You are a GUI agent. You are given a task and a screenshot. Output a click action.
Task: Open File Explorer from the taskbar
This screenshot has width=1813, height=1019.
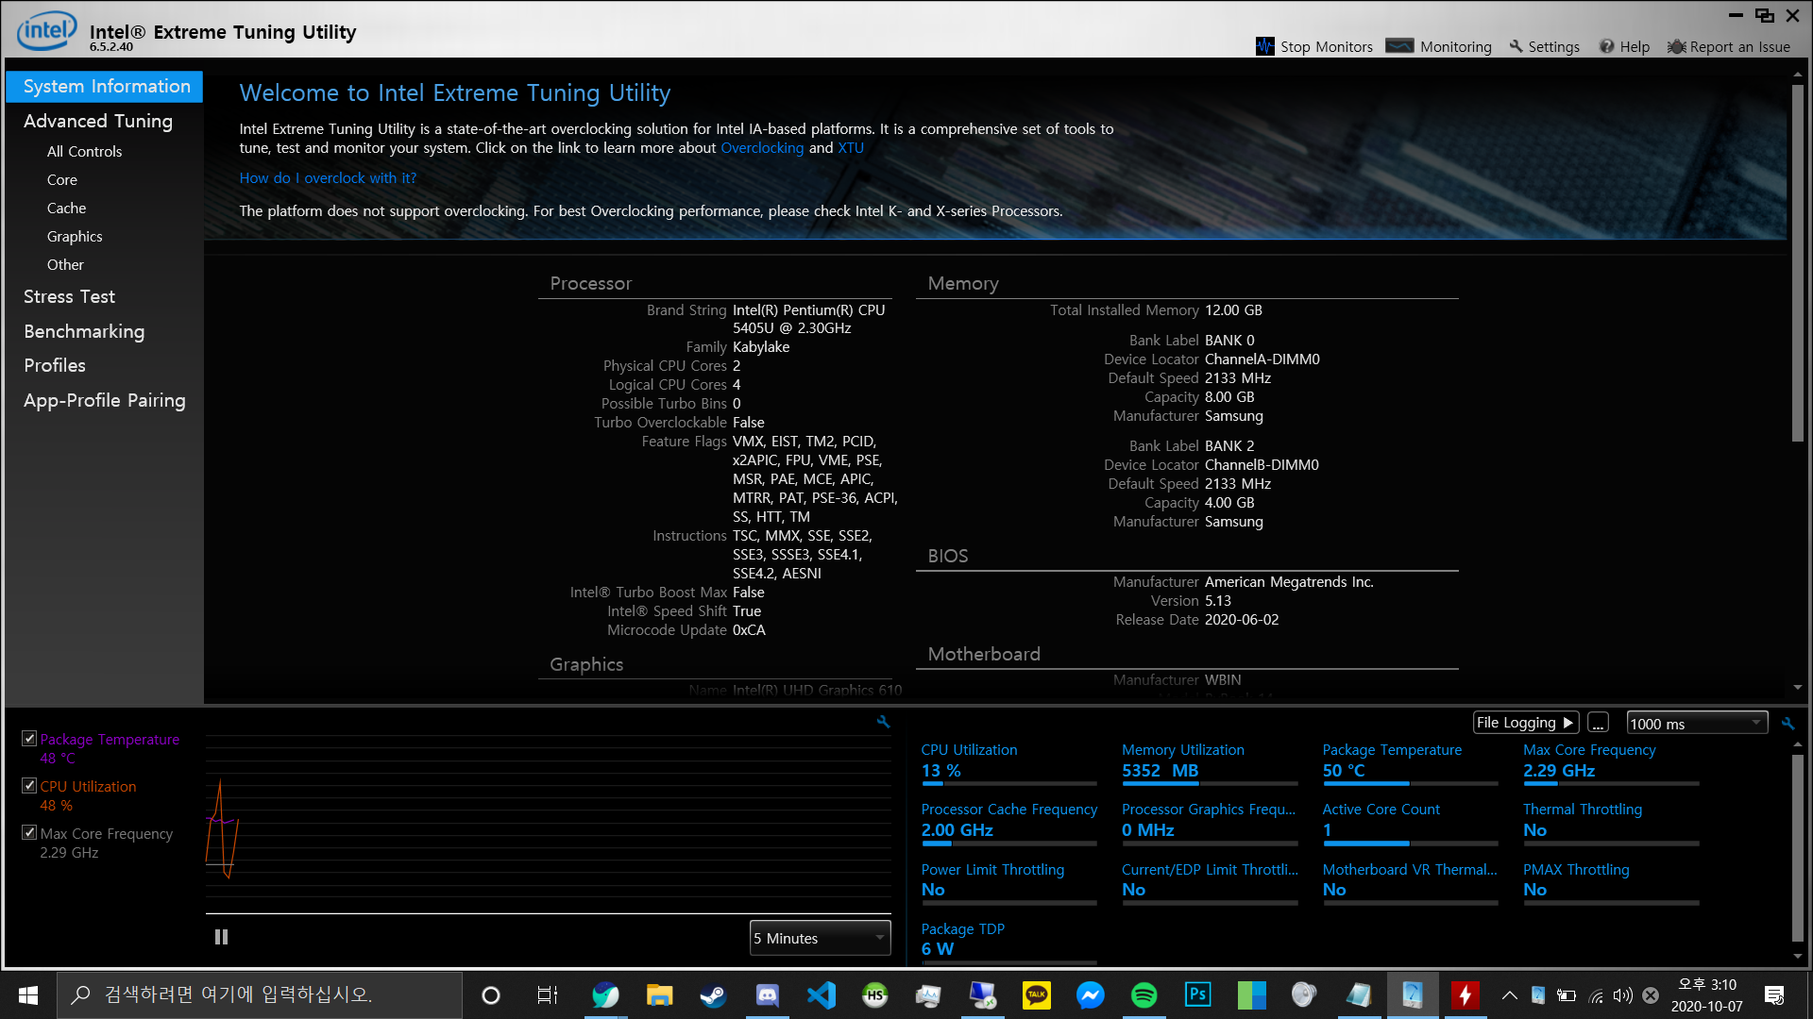click(x=659, y=995)
